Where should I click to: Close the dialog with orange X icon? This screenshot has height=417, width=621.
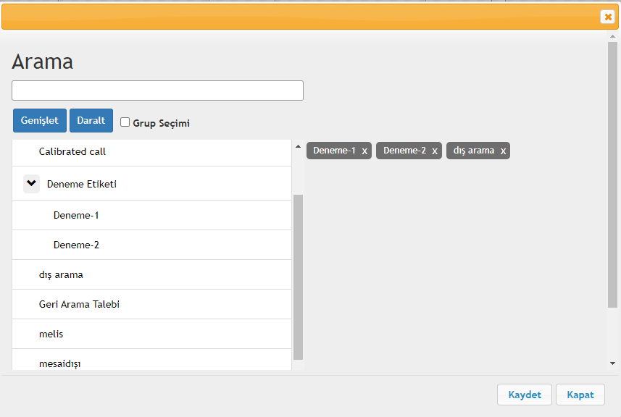[608, 17]
